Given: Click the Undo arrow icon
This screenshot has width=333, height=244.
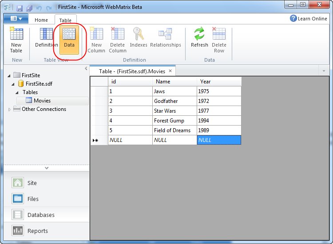Looking at the screenshot, I should pos(39,8).
